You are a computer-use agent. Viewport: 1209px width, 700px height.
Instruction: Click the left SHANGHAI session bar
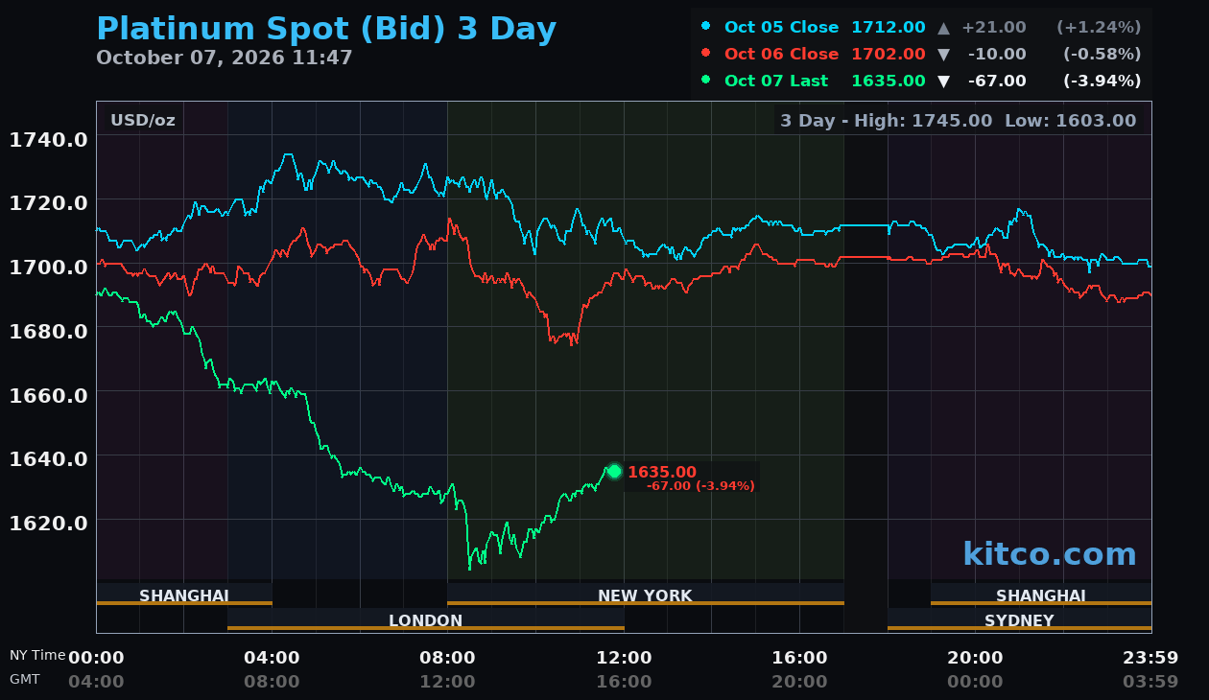(x=184, y=595)
